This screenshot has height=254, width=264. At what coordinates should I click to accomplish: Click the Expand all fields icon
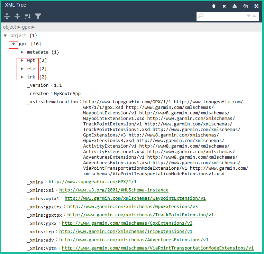[7, 16]
